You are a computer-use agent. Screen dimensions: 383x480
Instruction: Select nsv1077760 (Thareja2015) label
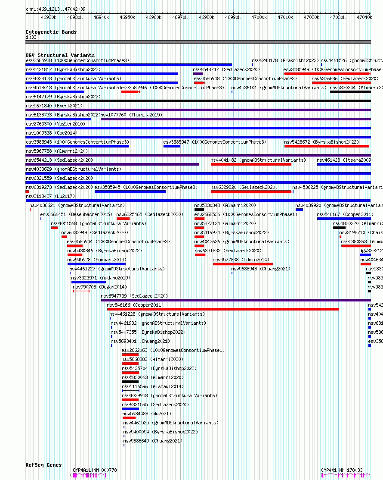pos(131,115)
